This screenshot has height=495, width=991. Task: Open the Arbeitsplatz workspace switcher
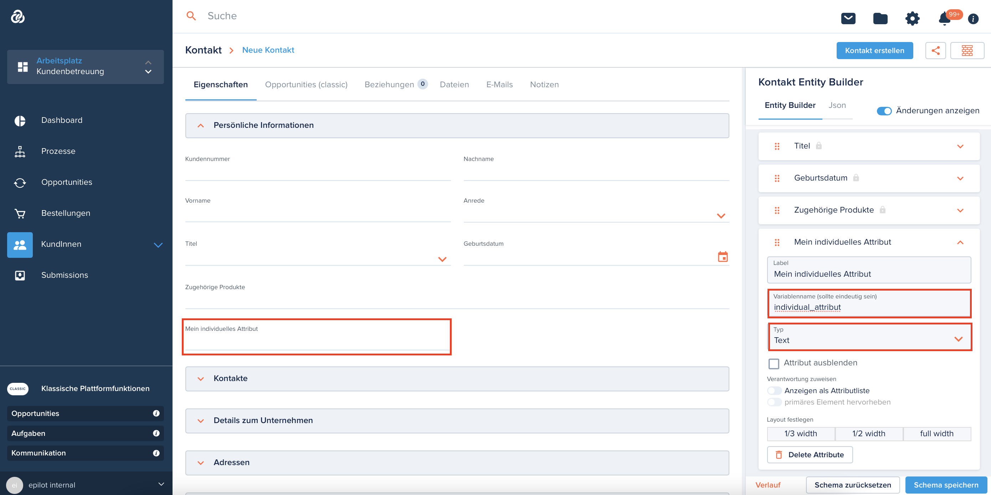(x=86, y=67)
